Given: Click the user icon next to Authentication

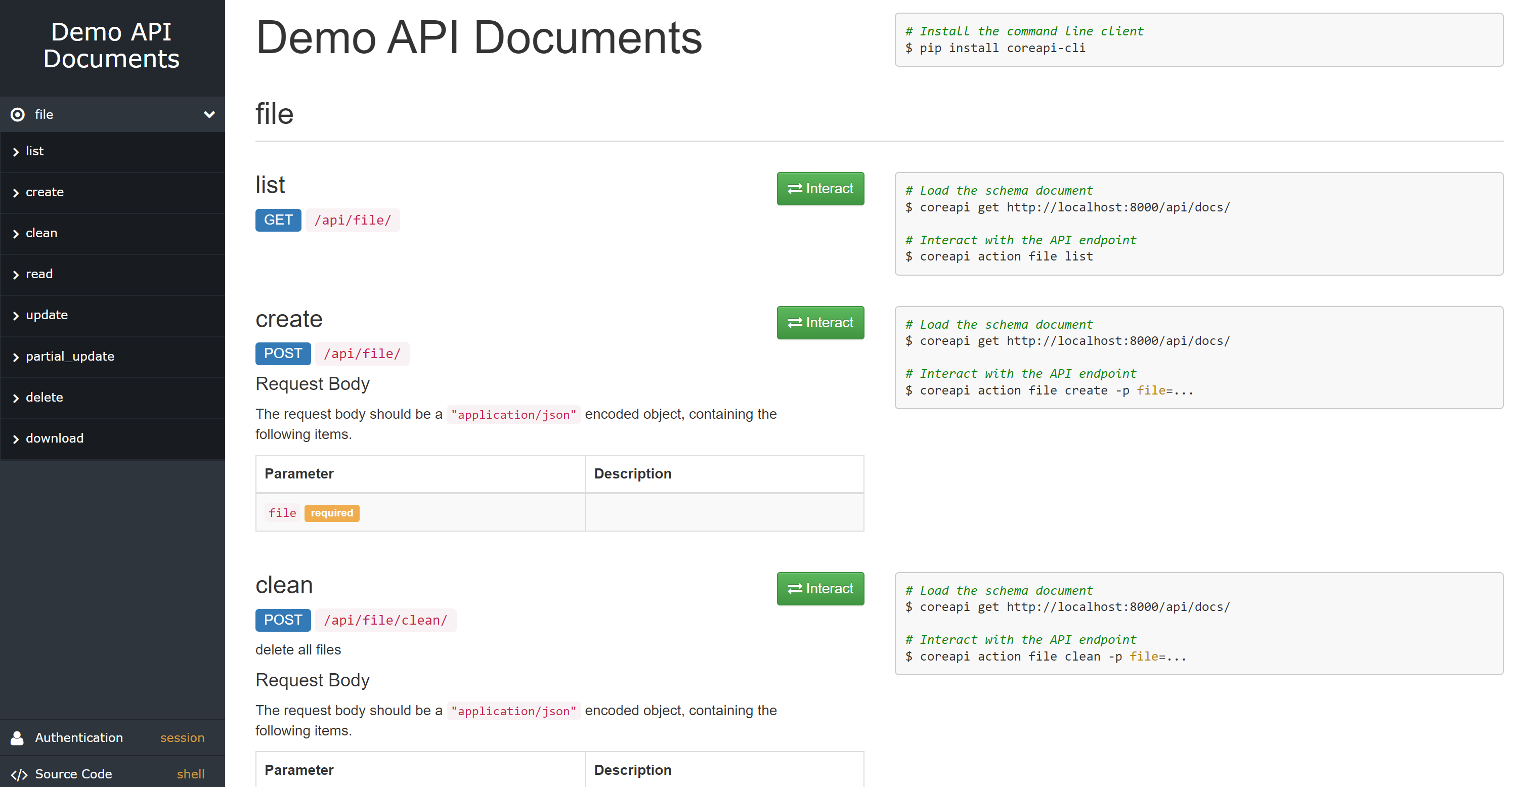Looking at the screenshot, I should [x=18, y=737].
